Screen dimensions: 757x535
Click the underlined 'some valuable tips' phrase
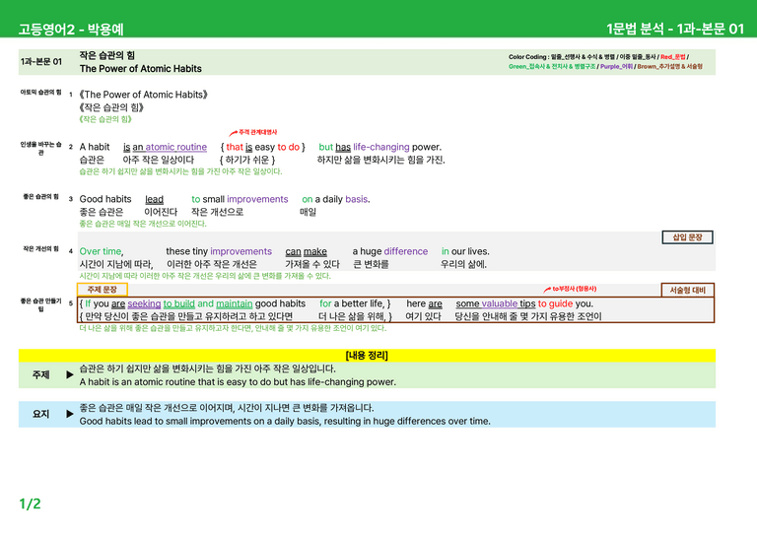click(x=496, y=303)
